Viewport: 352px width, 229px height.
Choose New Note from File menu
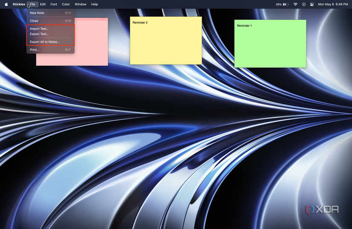(50, 13)
